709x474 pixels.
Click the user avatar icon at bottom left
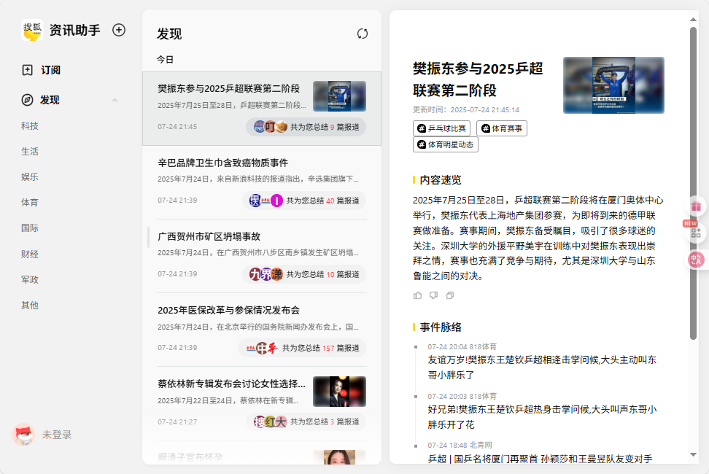[23, 435]
